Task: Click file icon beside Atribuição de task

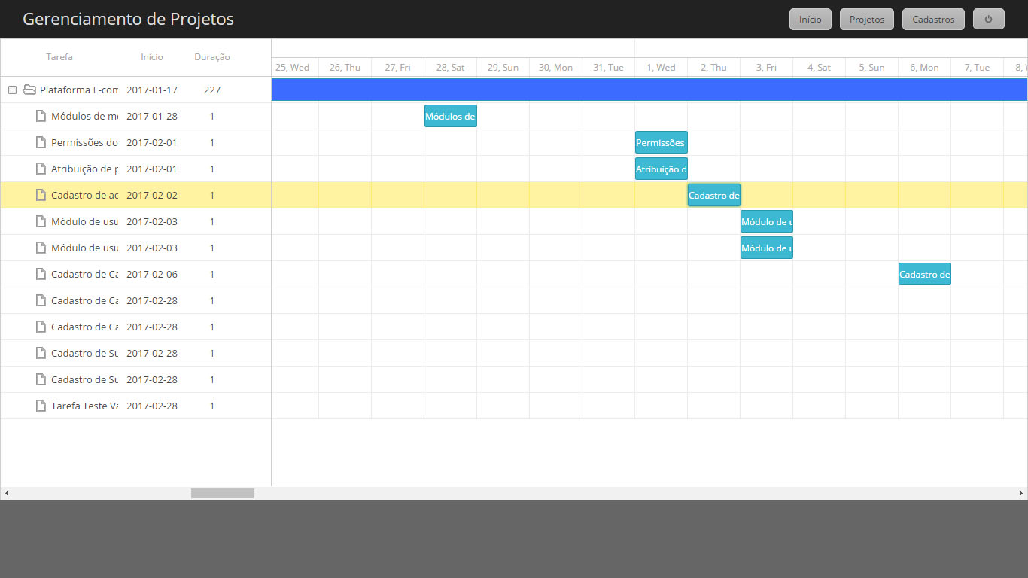Action: click(41, 169)
